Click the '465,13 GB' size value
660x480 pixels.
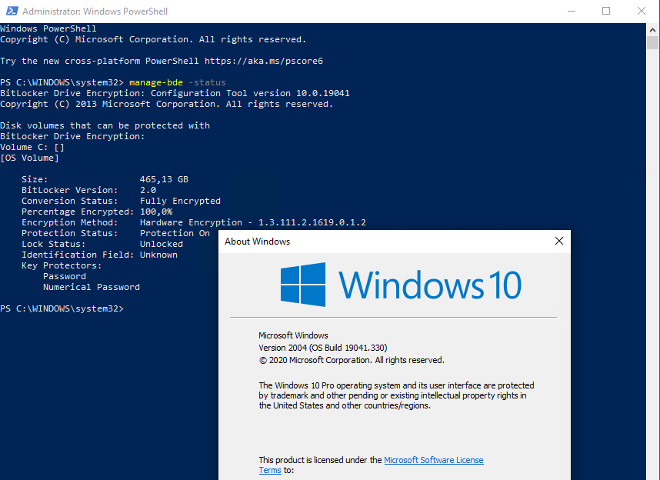(x=164, y=179)
